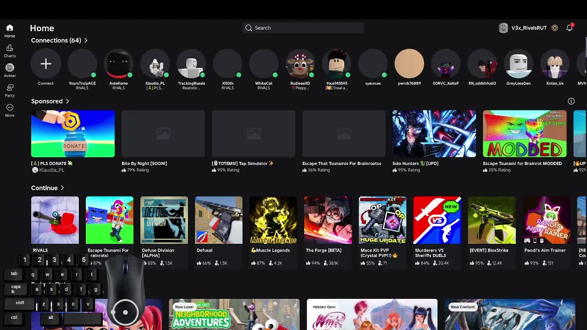The image size is (587, 330).
Task: Open Kolian_Us's connection avatar
Action: [554, 64]
